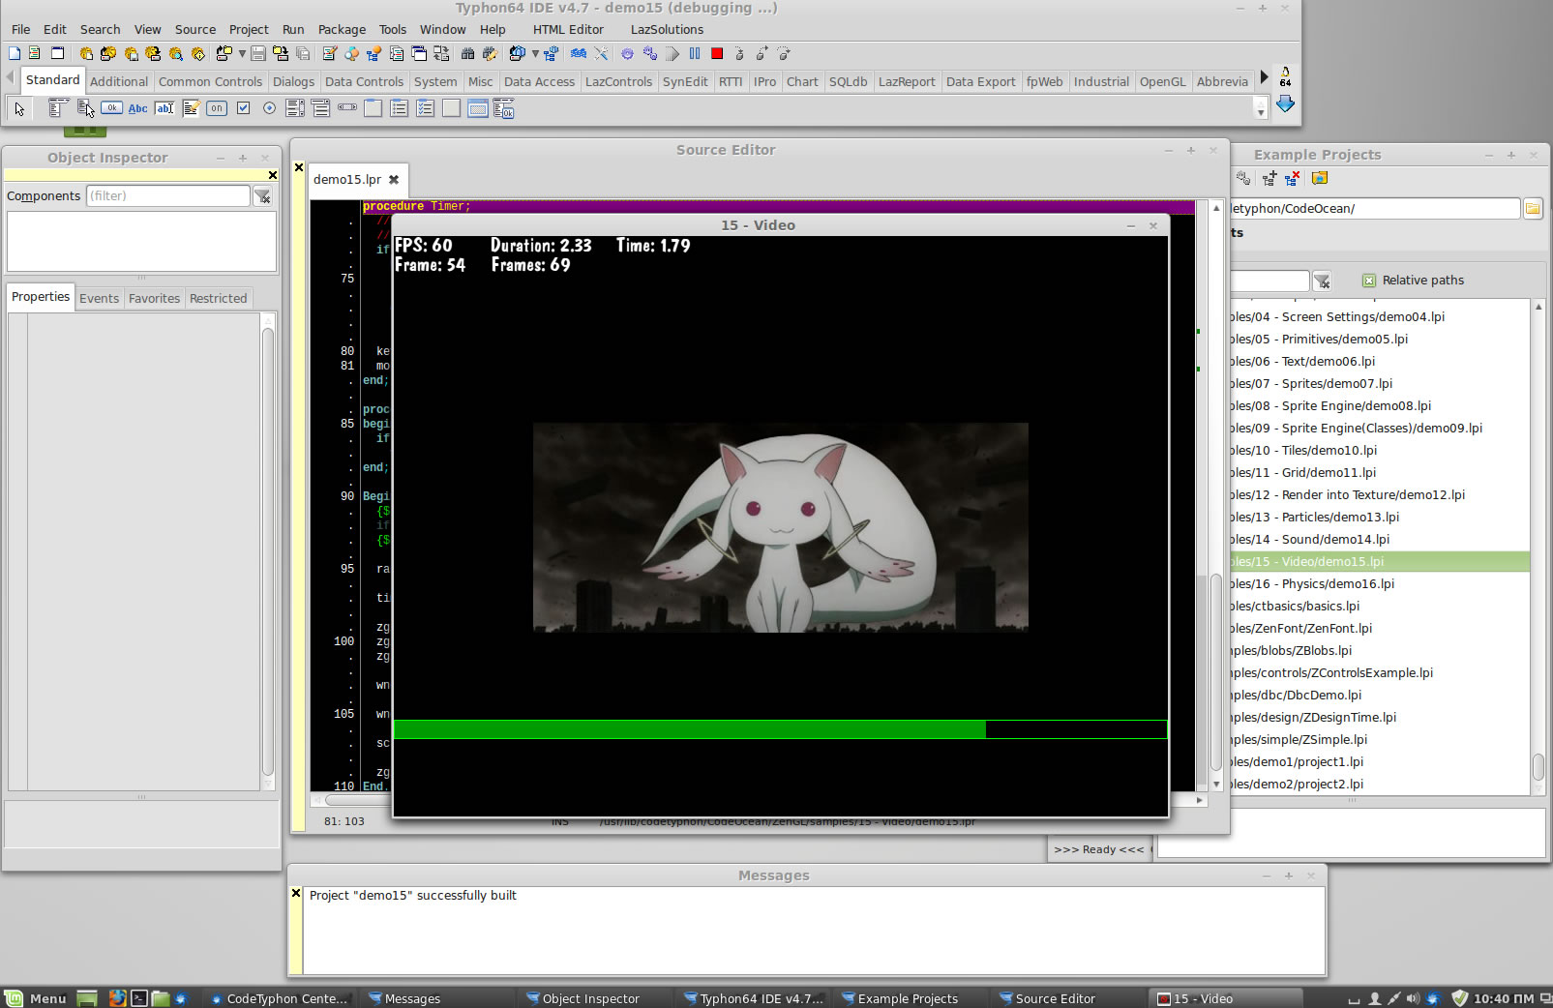The image size is (1553, 1008).
Task: Select 16 - Physics/demo16.lpi in project list
Action: tap(1380, 584)
